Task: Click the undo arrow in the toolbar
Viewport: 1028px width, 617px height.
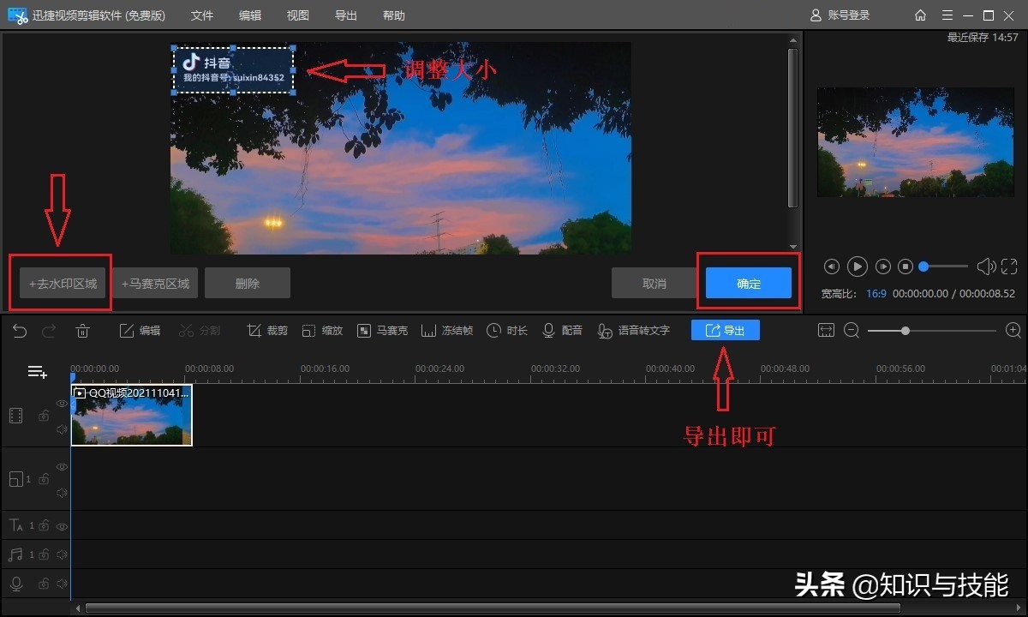Action: (x=20, y=331)
